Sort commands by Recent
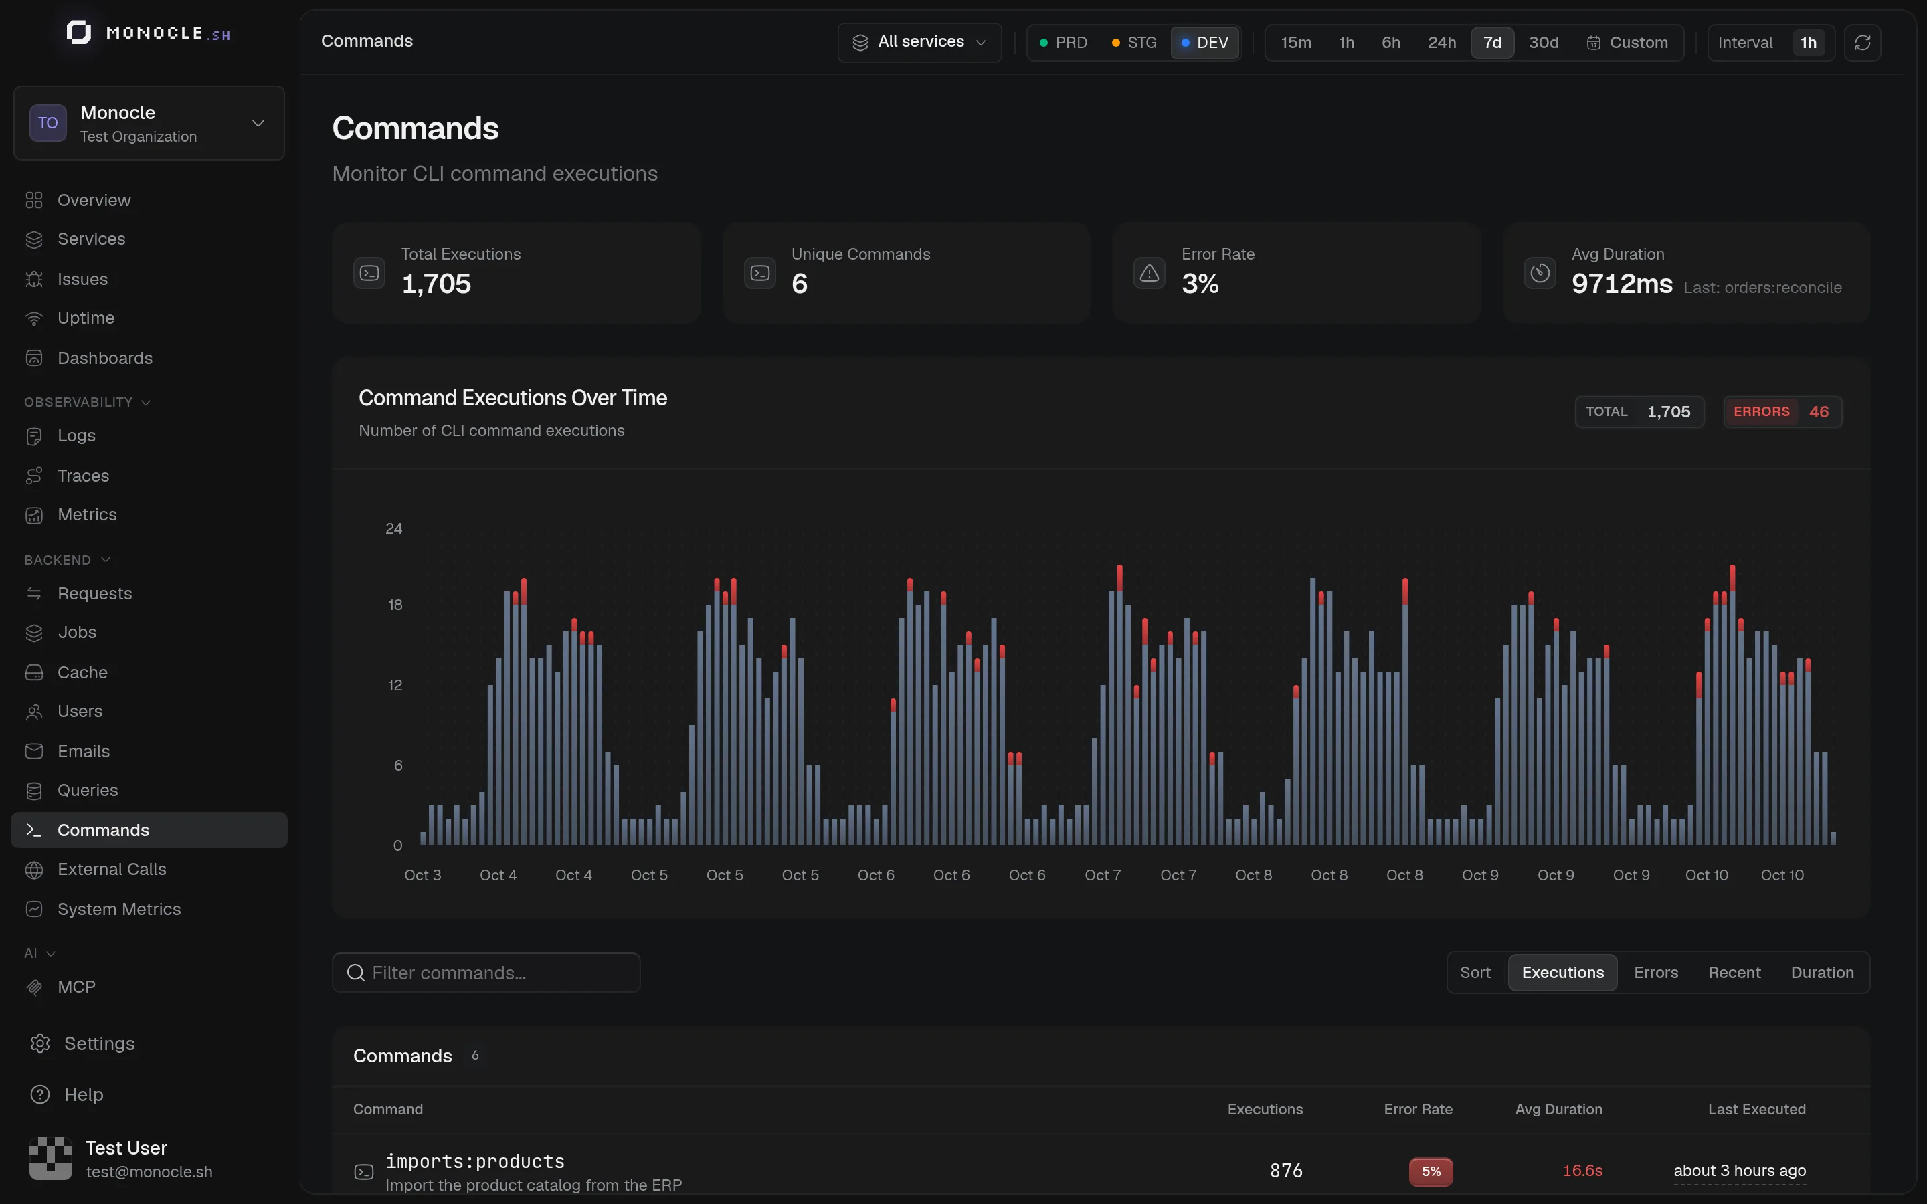Image resolution: width=1927 pixels, height=1204 pixels. 1734,973
